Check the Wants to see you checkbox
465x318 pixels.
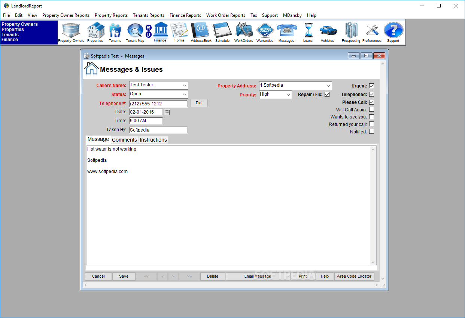371,117
